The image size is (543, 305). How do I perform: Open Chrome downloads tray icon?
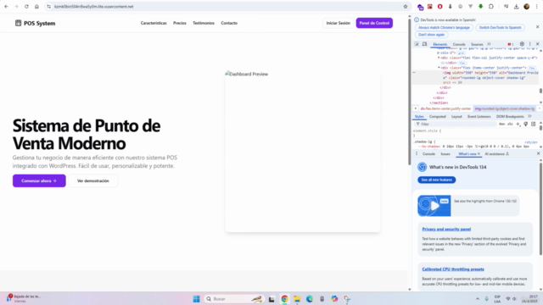click(x=517, y=7)
